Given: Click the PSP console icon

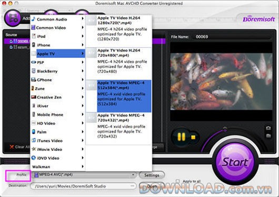Looking at the screenshot, I should 34,62.
